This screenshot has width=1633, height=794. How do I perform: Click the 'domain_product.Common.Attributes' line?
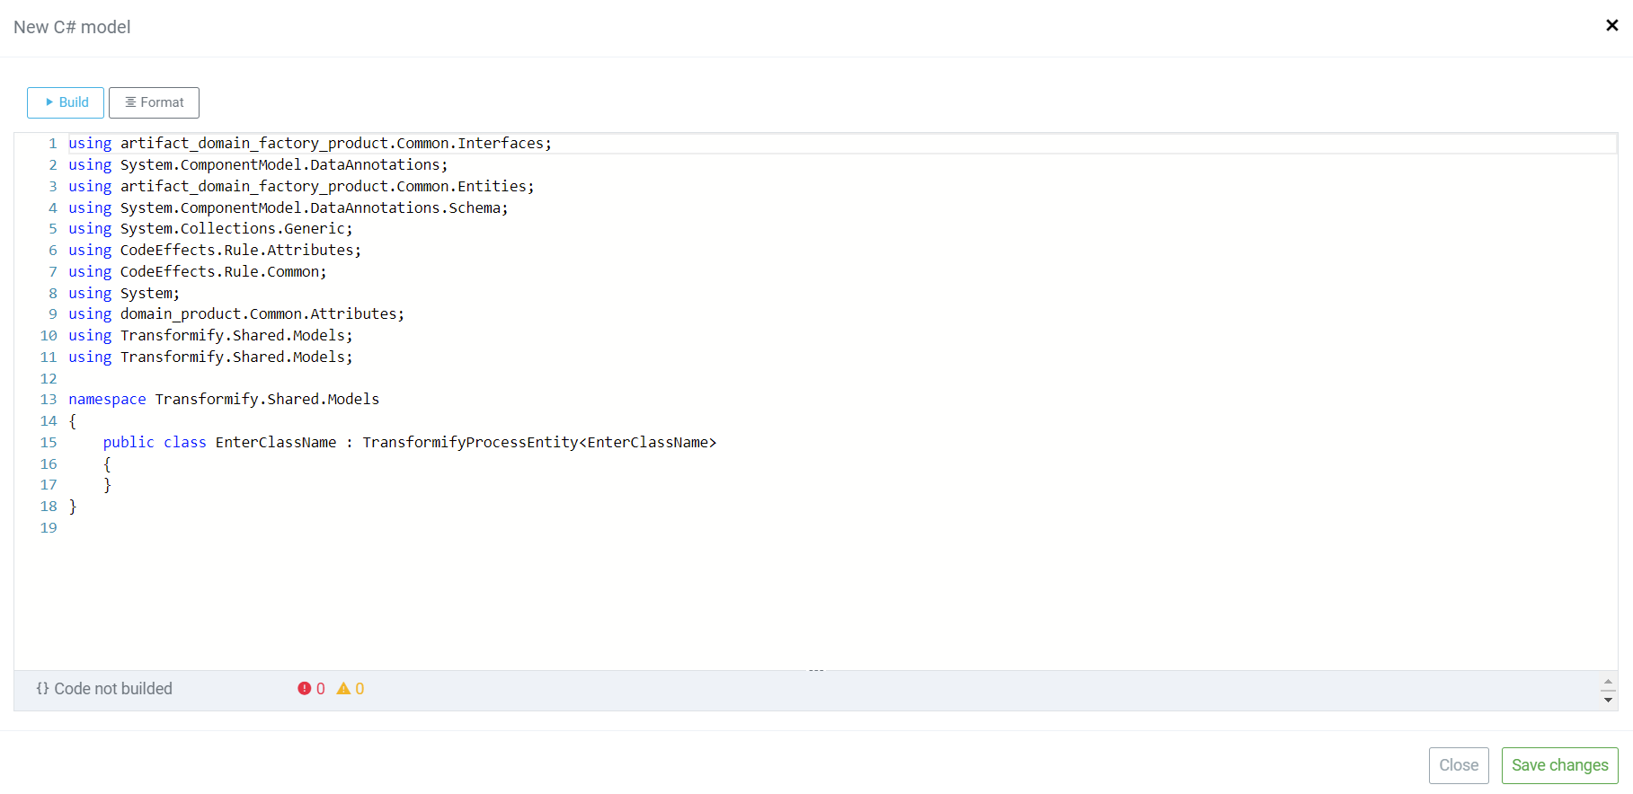(236, 314)
